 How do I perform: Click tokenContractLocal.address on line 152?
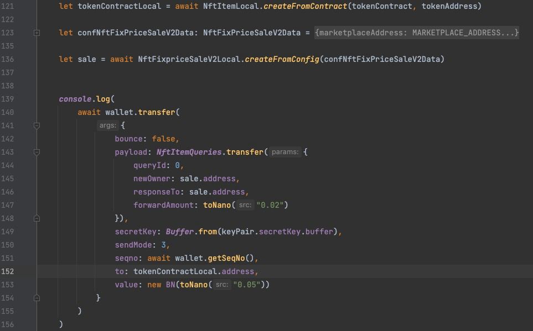(x=193, y=271)
